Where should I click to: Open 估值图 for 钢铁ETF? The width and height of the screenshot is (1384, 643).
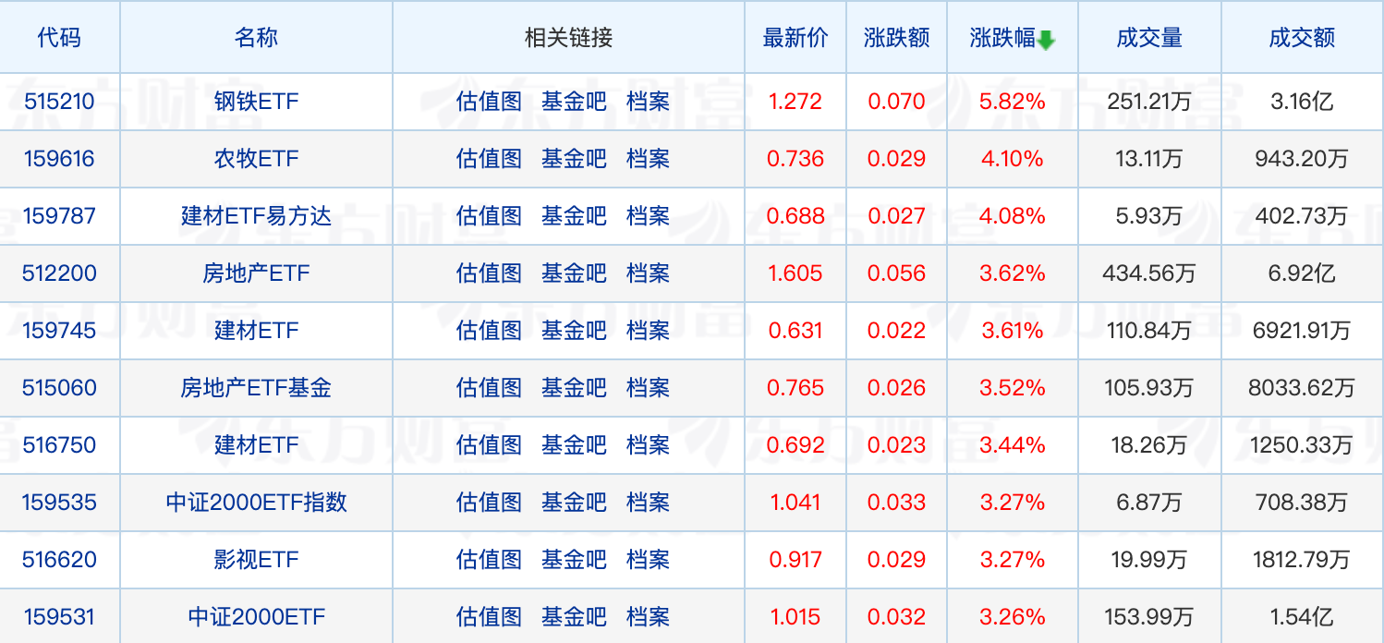[x=490, y=102]
